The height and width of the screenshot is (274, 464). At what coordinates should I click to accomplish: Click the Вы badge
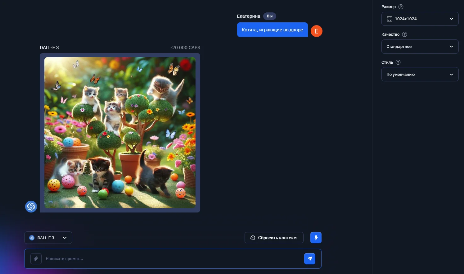coord(270,16)
